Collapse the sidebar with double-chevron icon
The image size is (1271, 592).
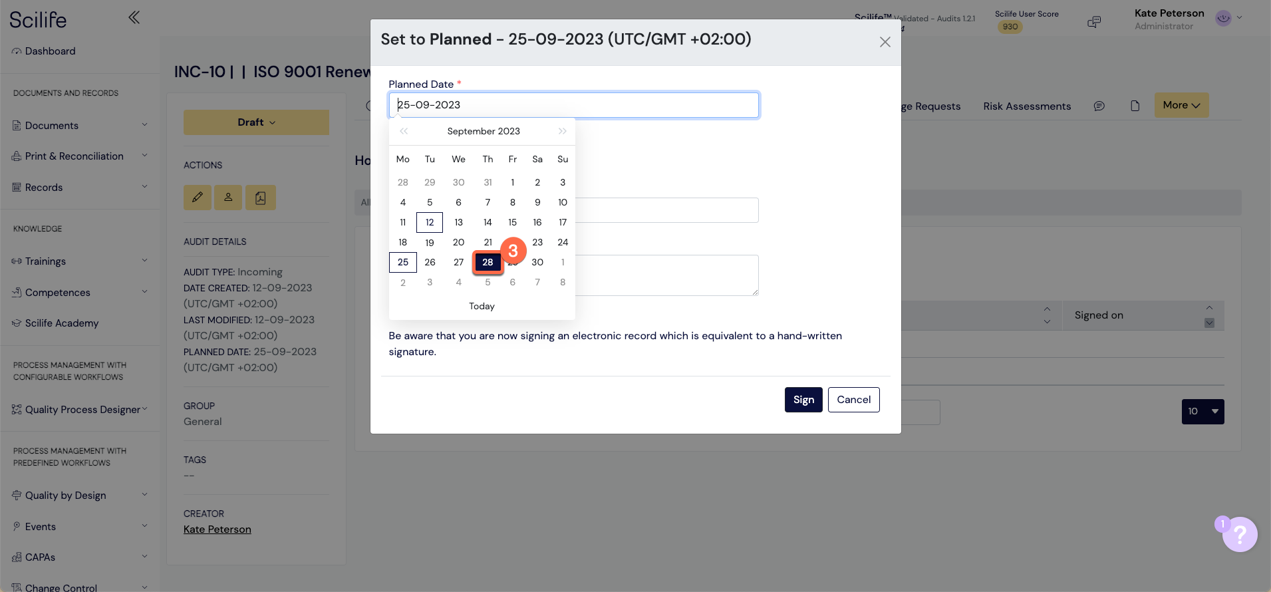[x=134, y=17]
